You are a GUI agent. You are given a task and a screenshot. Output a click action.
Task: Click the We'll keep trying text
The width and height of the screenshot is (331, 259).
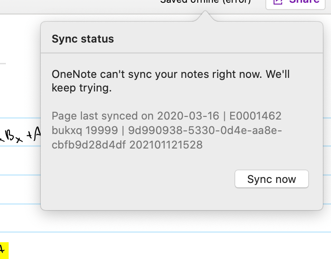(81, 88)
